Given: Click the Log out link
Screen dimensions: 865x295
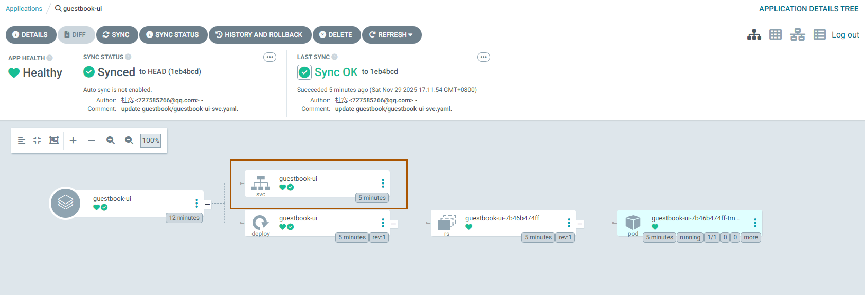Looking at the screenshot, I should pyautogui.click(x=845, y=35).
